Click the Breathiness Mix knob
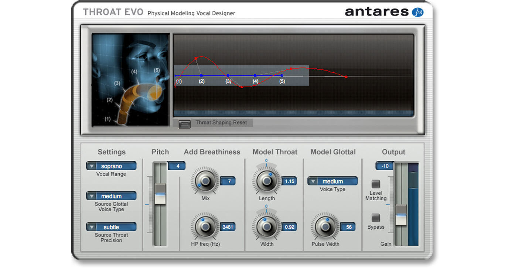Viewport: 512px width, 269px height. point(205,181)
